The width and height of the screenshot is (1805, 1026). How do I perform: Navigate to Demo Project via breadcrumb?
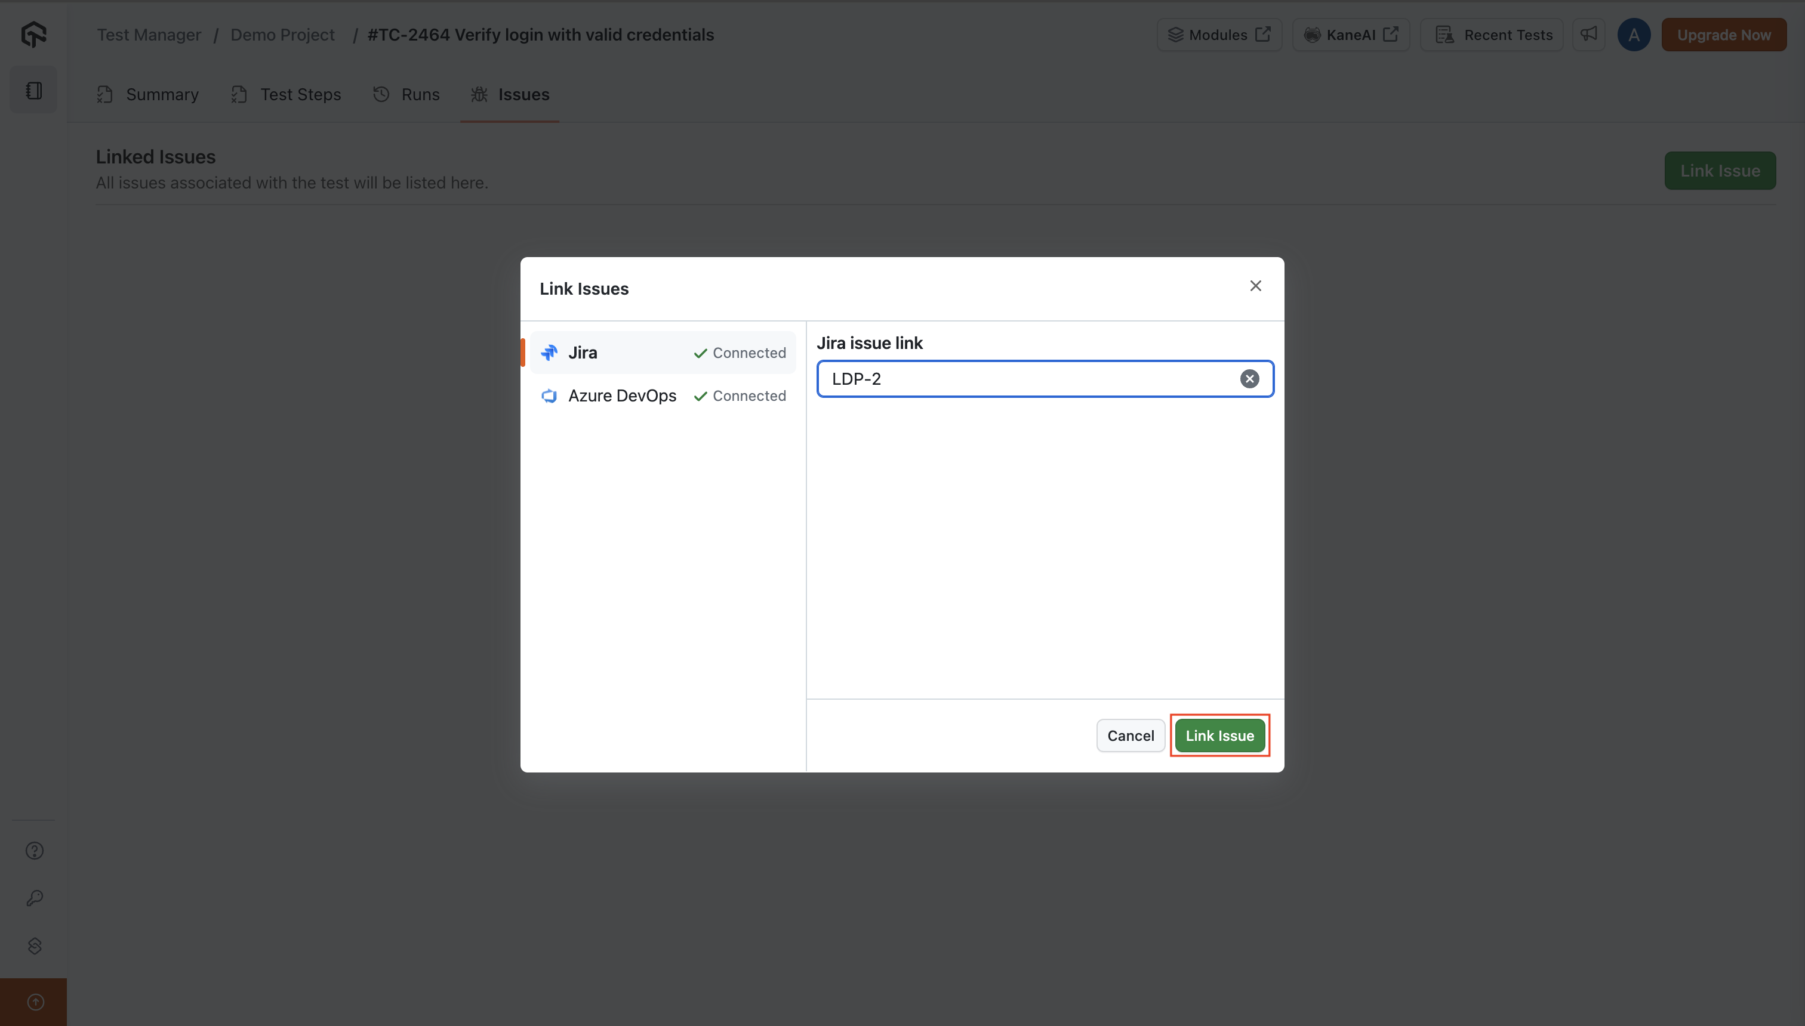(x=283, y=34)
